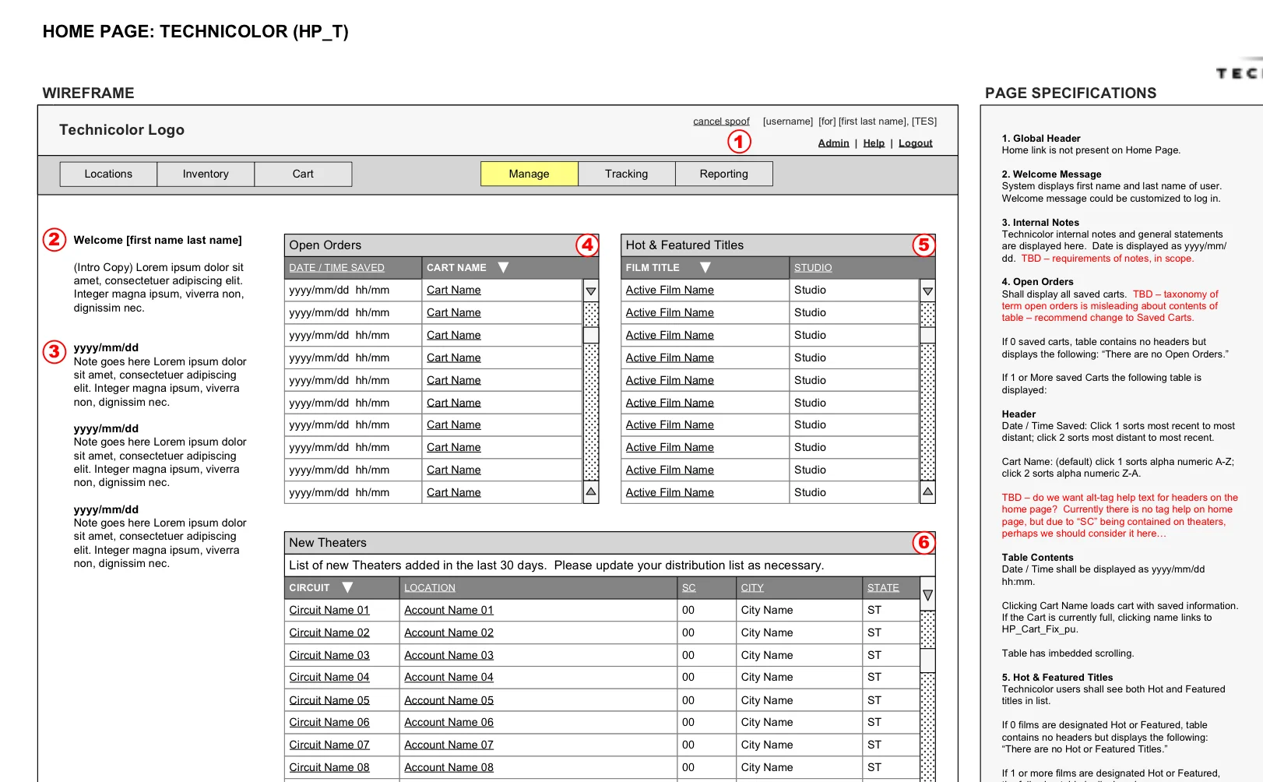The width and height of the screenshot is (1263, 782).
Task: Click bottom arrow of Hot & Featured Titles scrollbar
Action: [927, 492]
